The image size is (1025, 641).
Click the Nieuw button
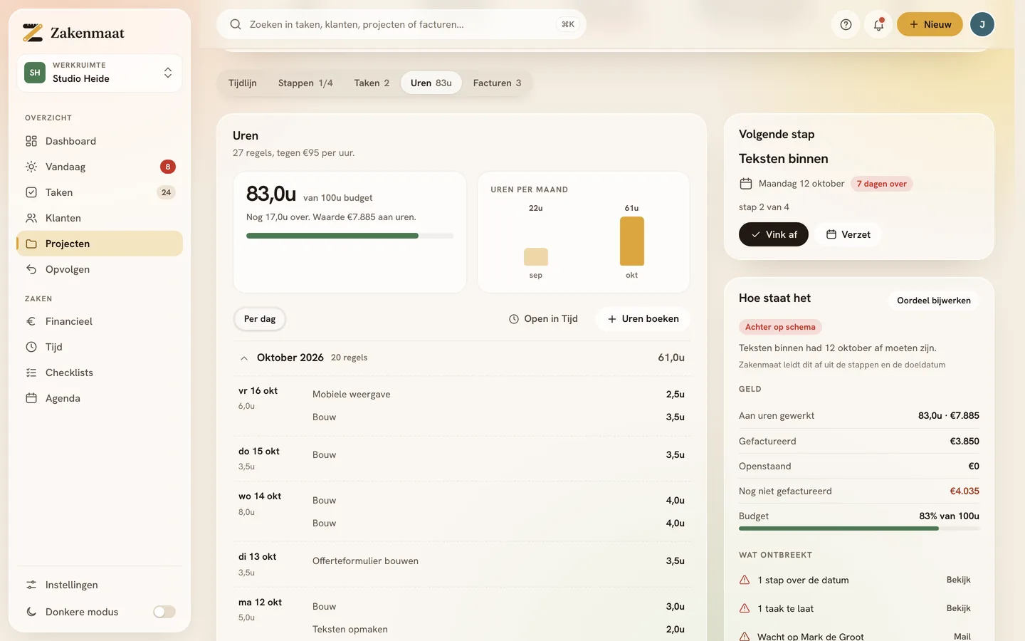(930, 24)
